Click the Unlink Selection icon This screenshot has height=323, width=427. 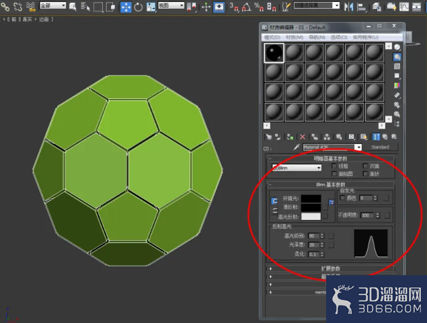pyautogui.click(x=17, y=7)
